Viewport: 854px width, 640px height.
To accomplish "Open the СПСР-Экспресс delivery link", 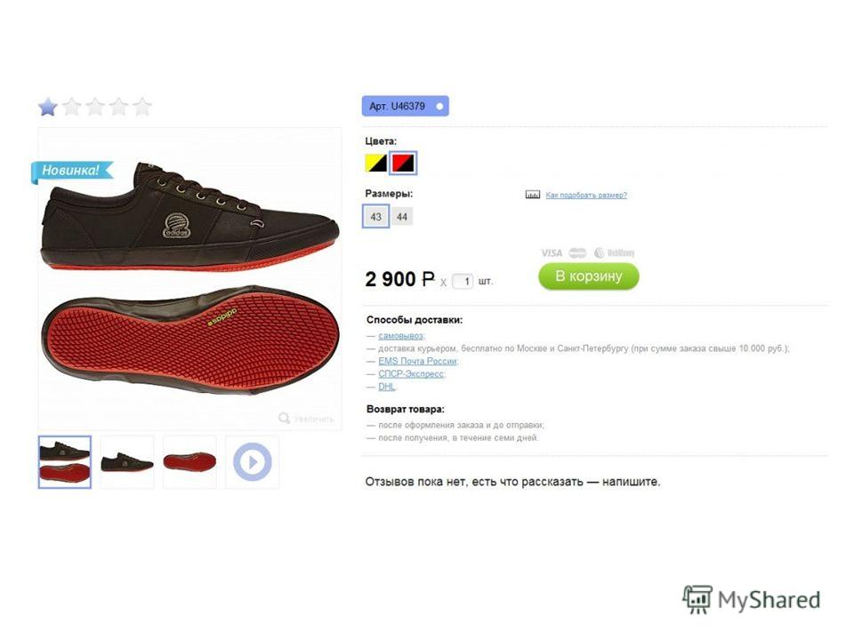I will pyautogui.click(x=411, y=374).
